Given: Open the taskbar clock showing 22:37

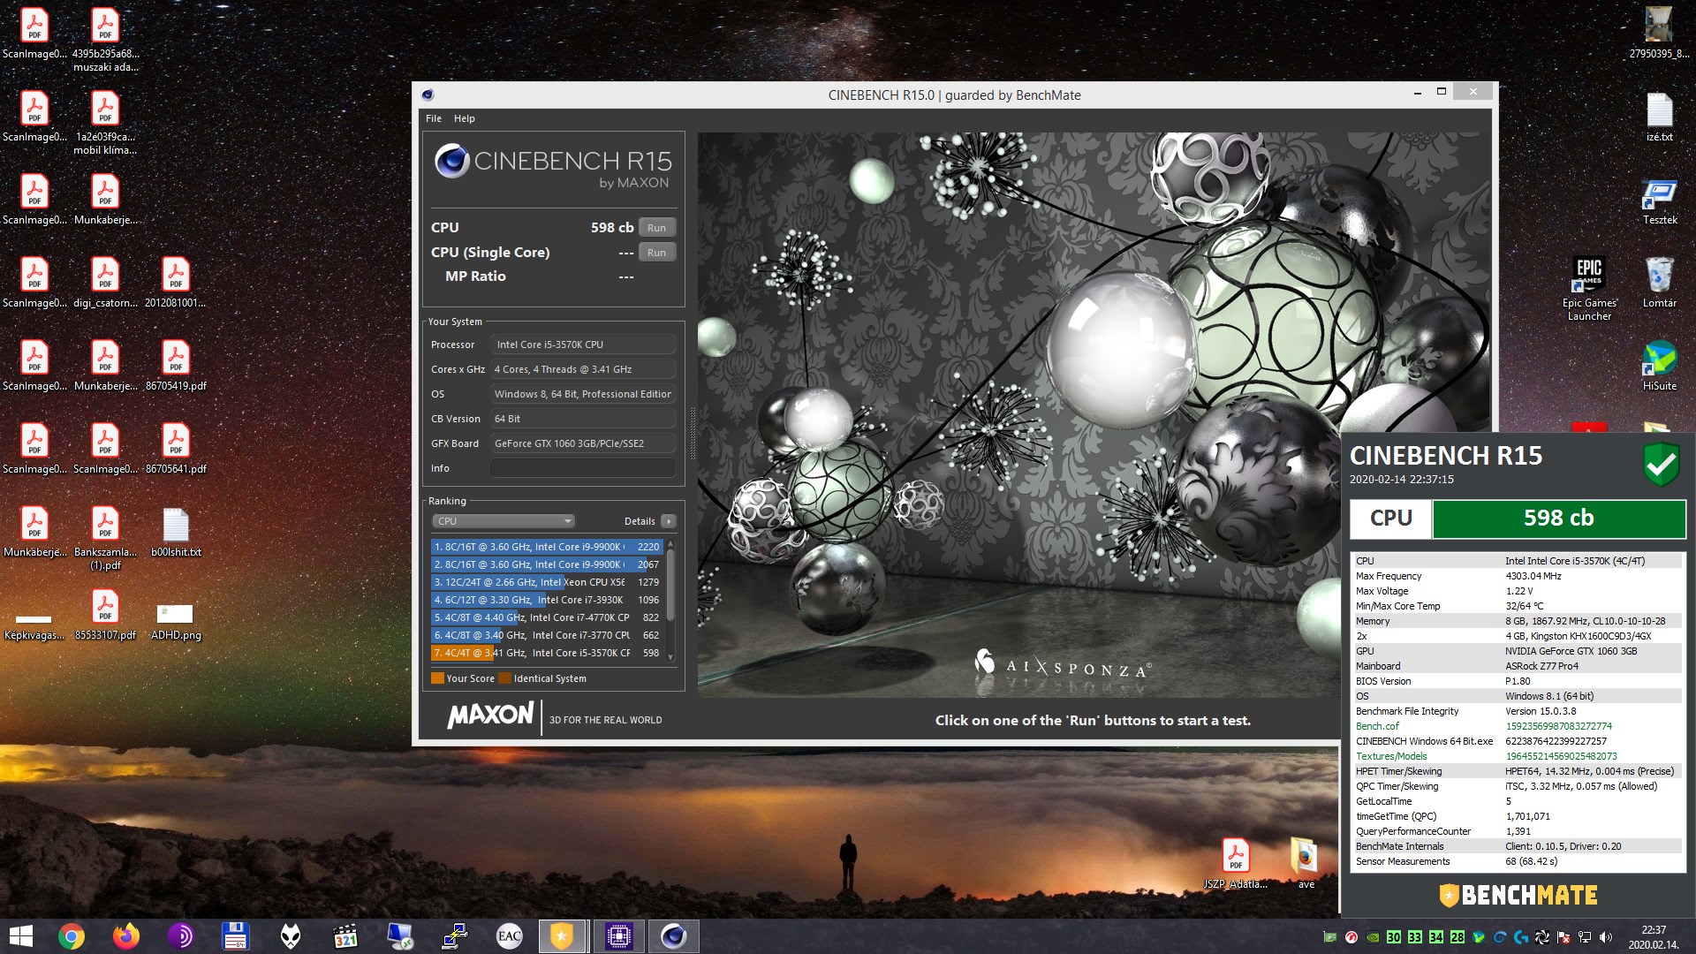Looking at the screenshot, I should pos(1654,937).
